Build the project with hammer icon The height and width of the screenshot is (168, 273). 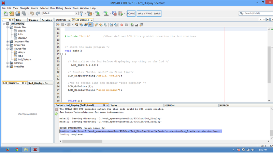(x=82, y=14)
